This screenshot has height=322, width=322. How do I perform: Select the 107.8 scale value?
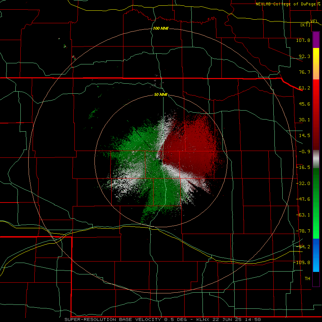(303, 40)
